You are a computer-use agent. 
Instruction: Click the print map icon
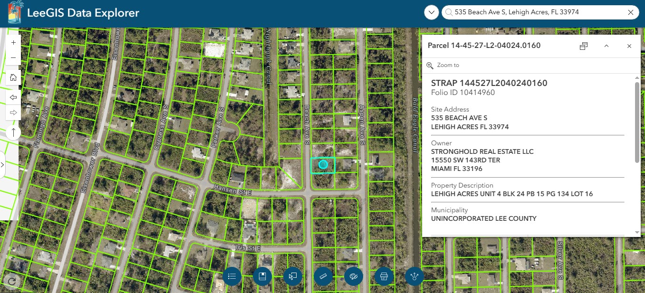click(x=384, y=276)
